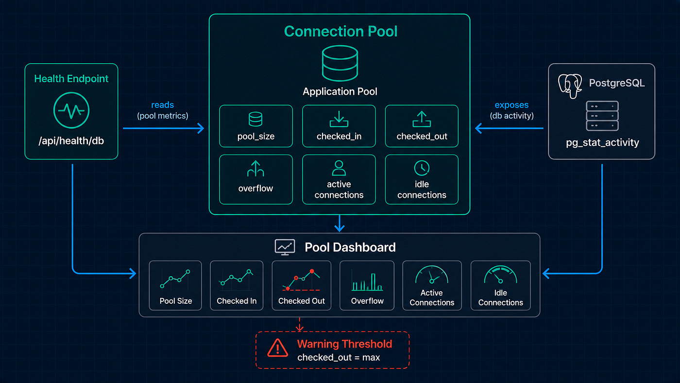
Task: Click the checked_in download tray icon
Action: 339,119
